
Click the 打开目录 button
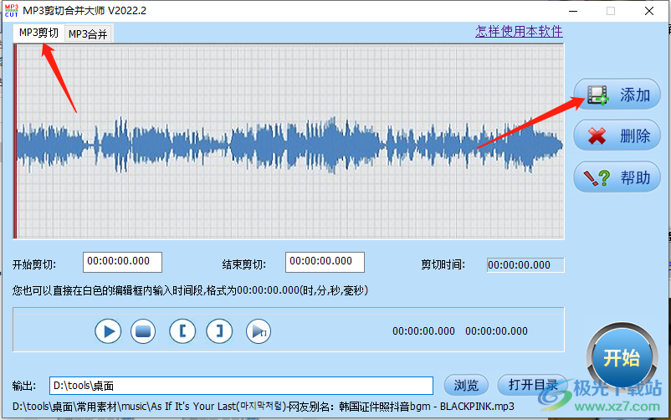pyautogui.click(x=532, y=385)
